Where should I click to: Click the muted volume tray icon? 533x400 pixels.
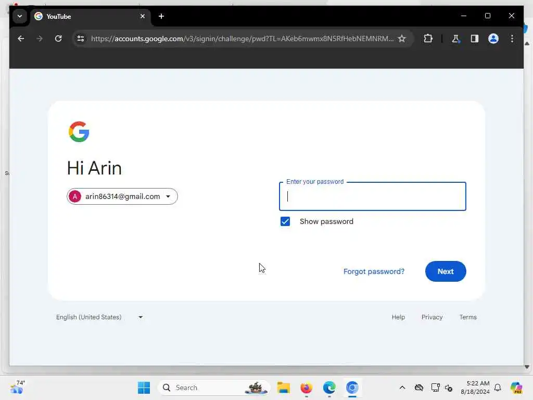click(449, 387)
